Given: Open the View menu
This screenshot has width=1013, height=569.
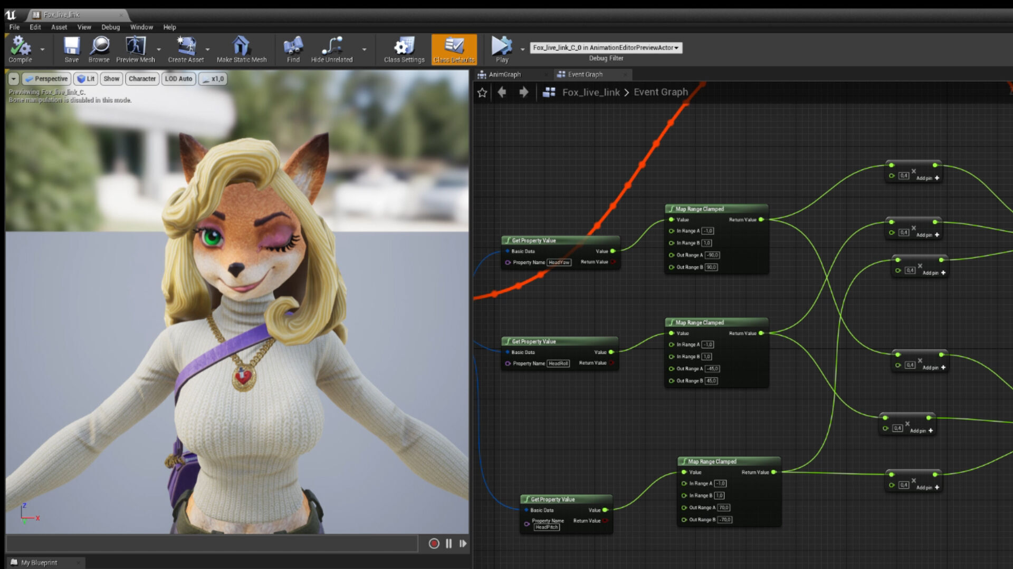Looking at the screenshot, I should (84, 27).
